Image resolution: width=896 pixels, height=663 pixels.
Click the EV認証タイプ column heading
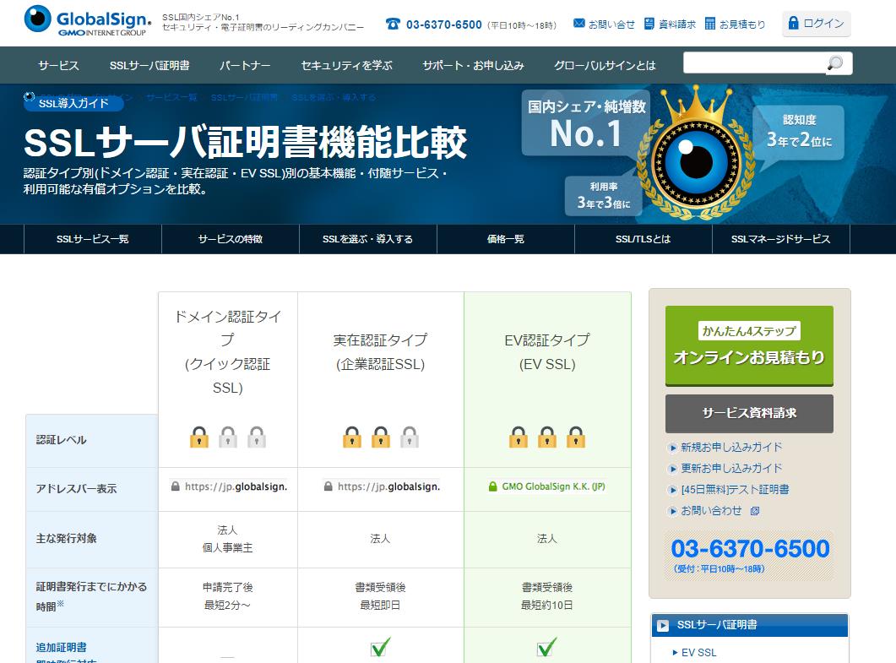coord(547,352)
